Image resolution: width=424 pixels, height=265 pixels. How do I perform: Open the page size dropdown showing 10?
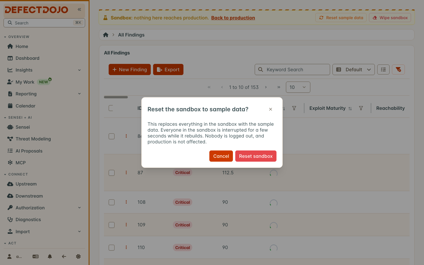click(298, 87)
